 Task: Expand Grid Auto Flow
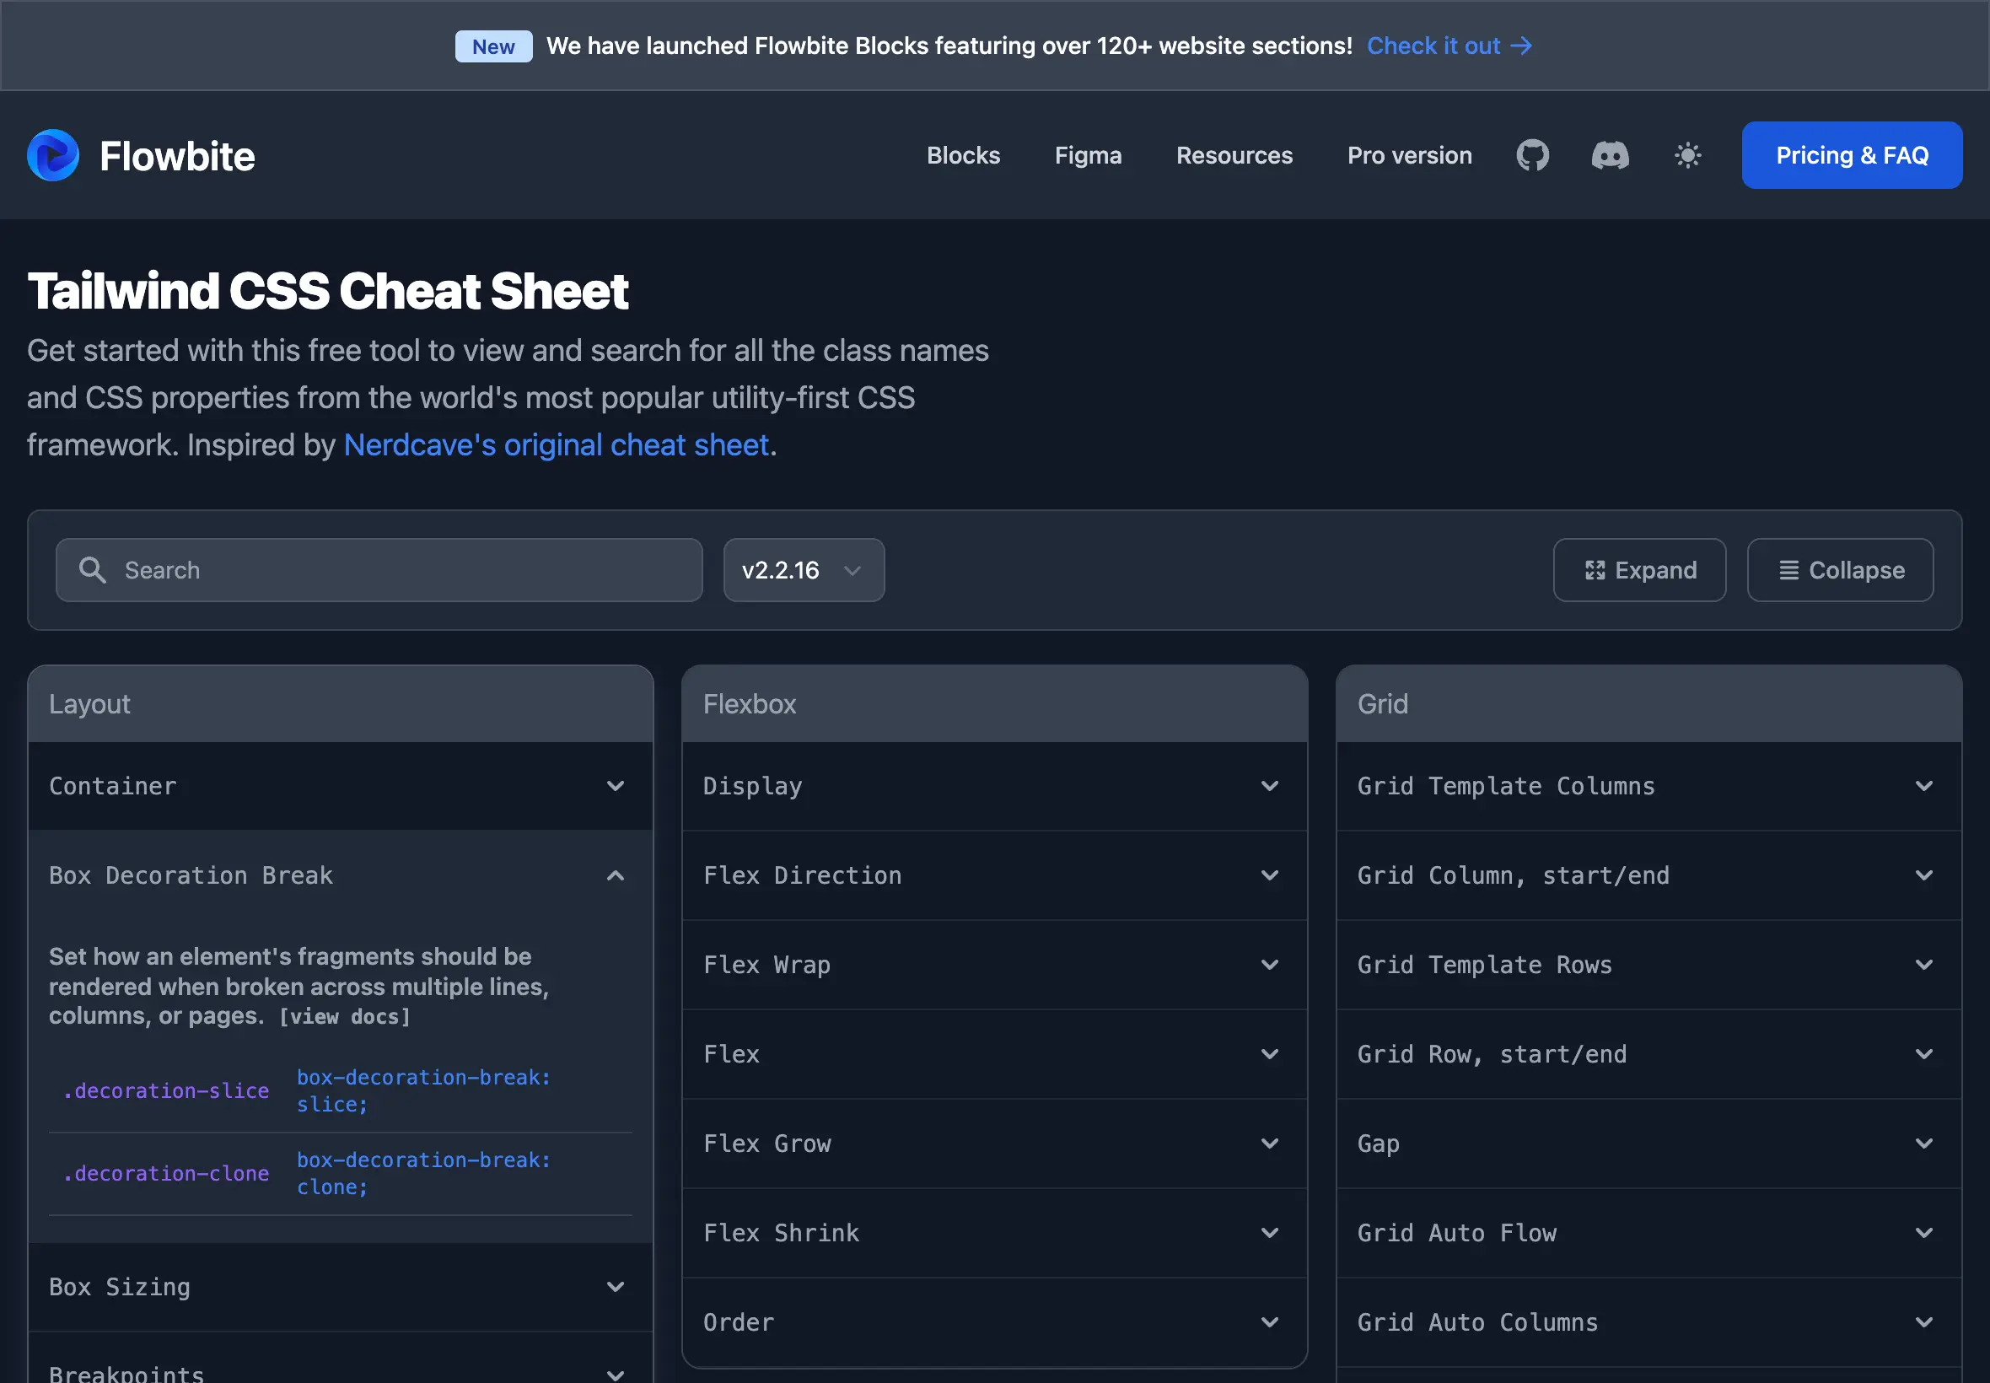coord(1648,1232)
